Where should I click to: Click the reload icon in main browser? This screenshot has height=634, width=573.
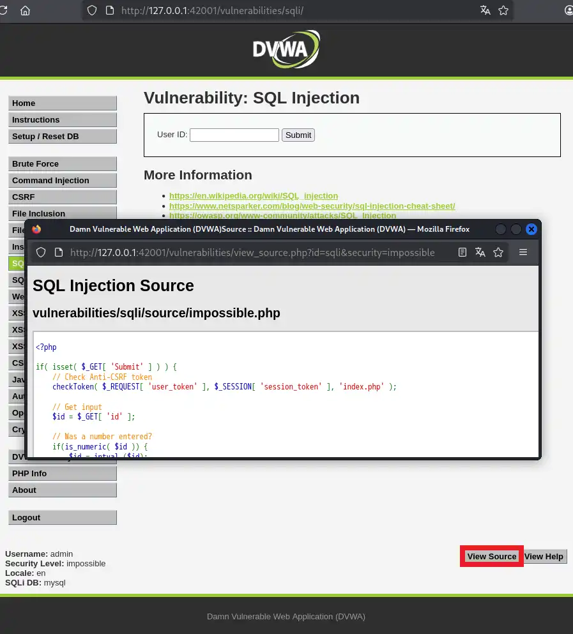4,10
